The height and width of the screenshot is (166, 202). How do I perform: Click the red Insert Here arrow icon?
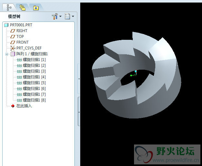click(13, 106)
